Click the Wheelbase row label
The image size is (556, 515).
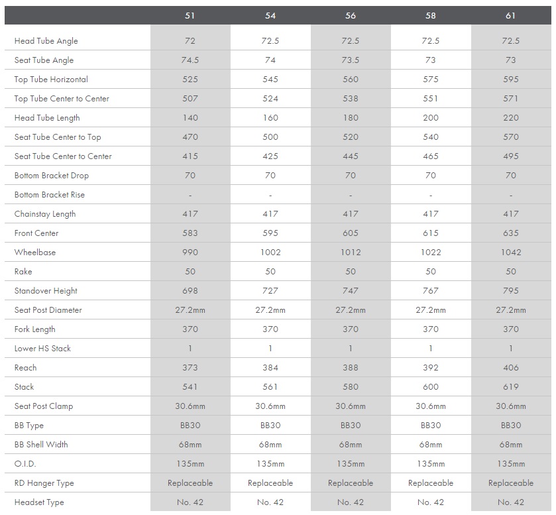[x=34, y=253]
